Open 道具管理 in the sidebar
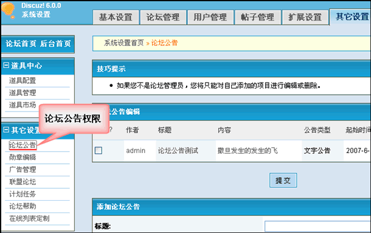Viewport: 371px width, 233px height. tap(23, 93)
